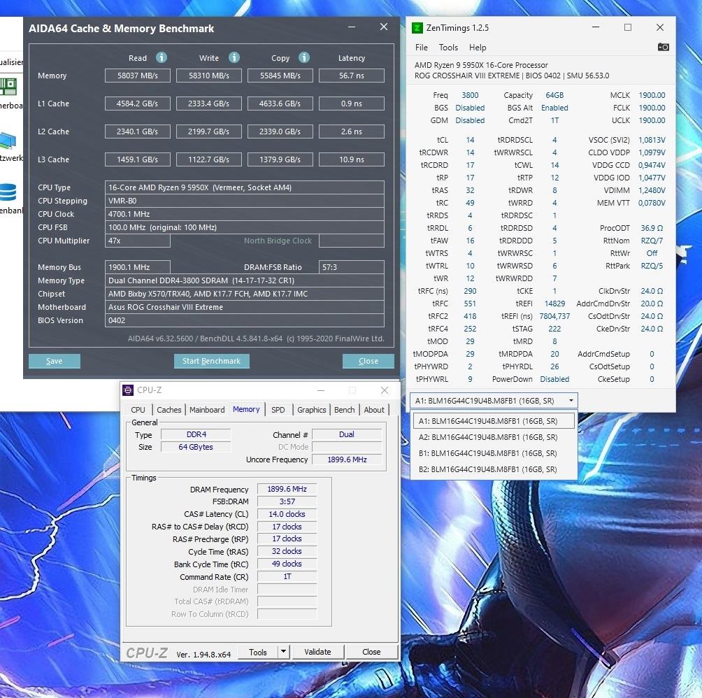
Task: Open the About tab in CPU-Z
Action: pos(374,410)
